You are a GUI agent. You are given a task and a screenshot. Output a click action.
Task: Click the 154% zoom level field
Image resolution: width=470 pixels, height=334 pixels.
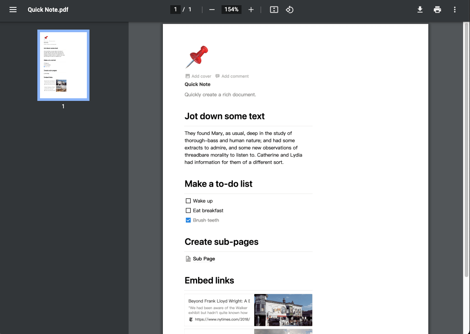tap(232, 10)
